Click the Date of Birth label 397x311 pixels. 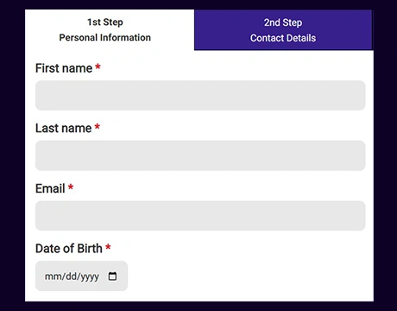(x=69, y=249)
